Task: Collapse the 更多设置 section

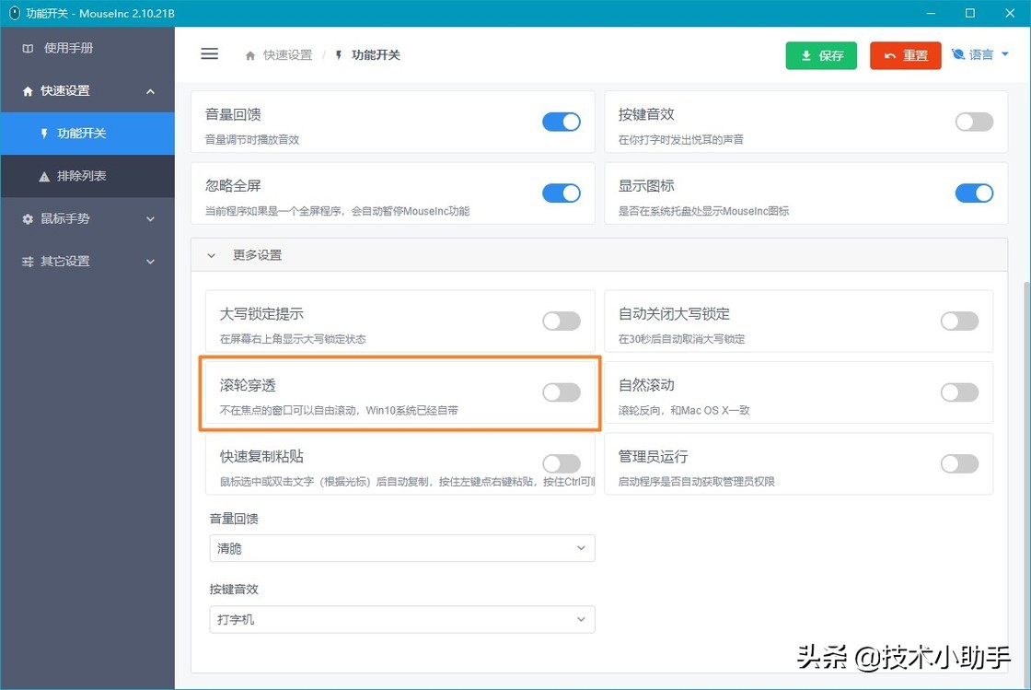Action: coord(212,256)
